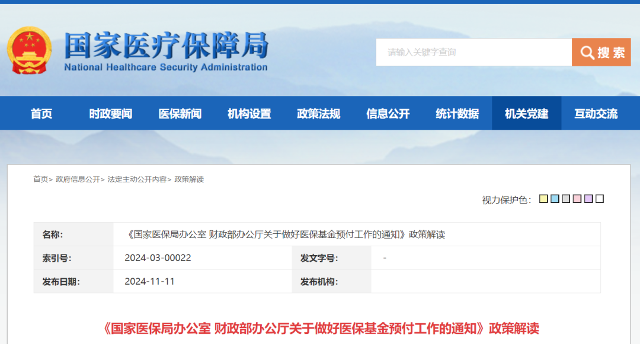Viewport: 640px width, 344px height.
Task: Click the 发文字号 label
Action: pyautogui.click(x=319, y=258)
